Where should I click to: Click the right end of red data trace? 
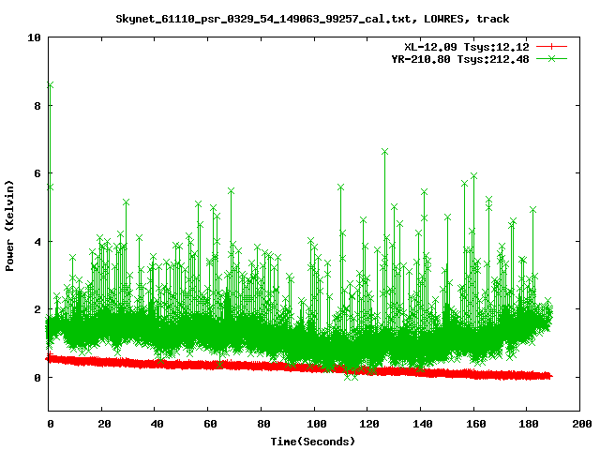click(549, 376)
